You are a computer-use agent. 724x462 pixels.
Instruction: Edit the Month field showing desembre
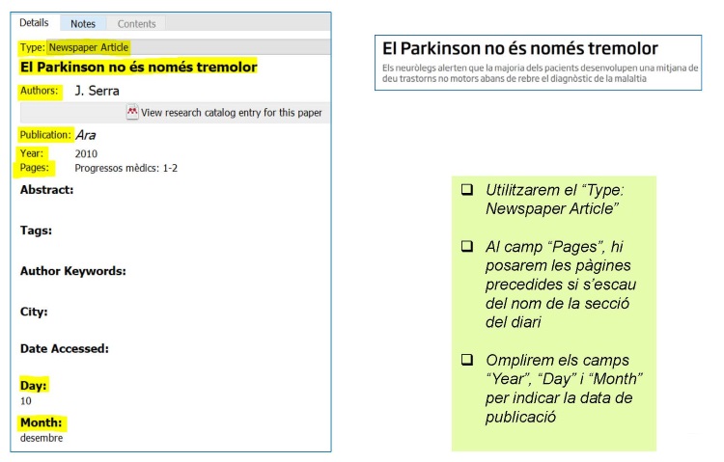(42, 438)
